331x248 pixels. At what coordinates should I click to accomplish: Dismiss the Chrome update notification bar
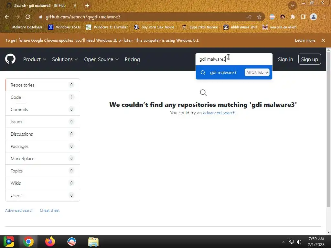pyautogui.click(x=323, y=40)
